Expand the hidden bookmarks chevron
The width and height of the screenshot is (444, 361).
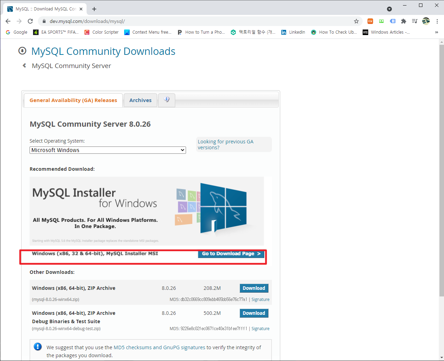(x=437, y=32)
